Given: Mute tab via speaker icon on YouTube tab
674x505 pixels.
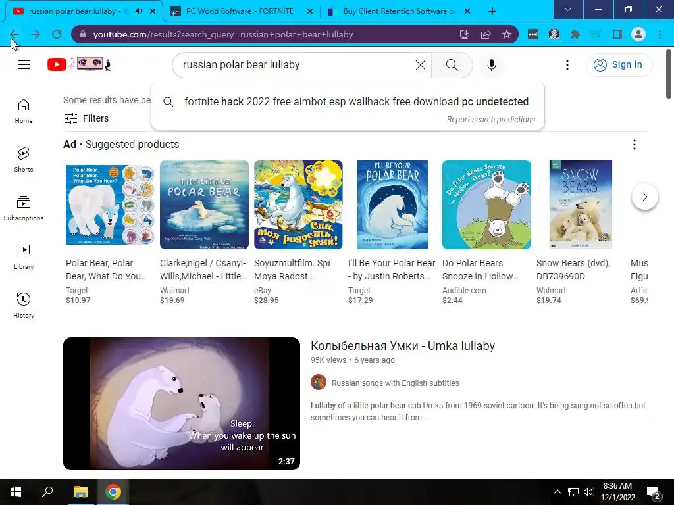Looking at the screenshot, I should click(138, 11).
